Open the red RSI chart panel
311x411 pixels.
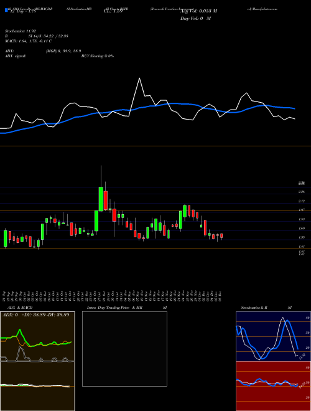(x=273, y=386)
